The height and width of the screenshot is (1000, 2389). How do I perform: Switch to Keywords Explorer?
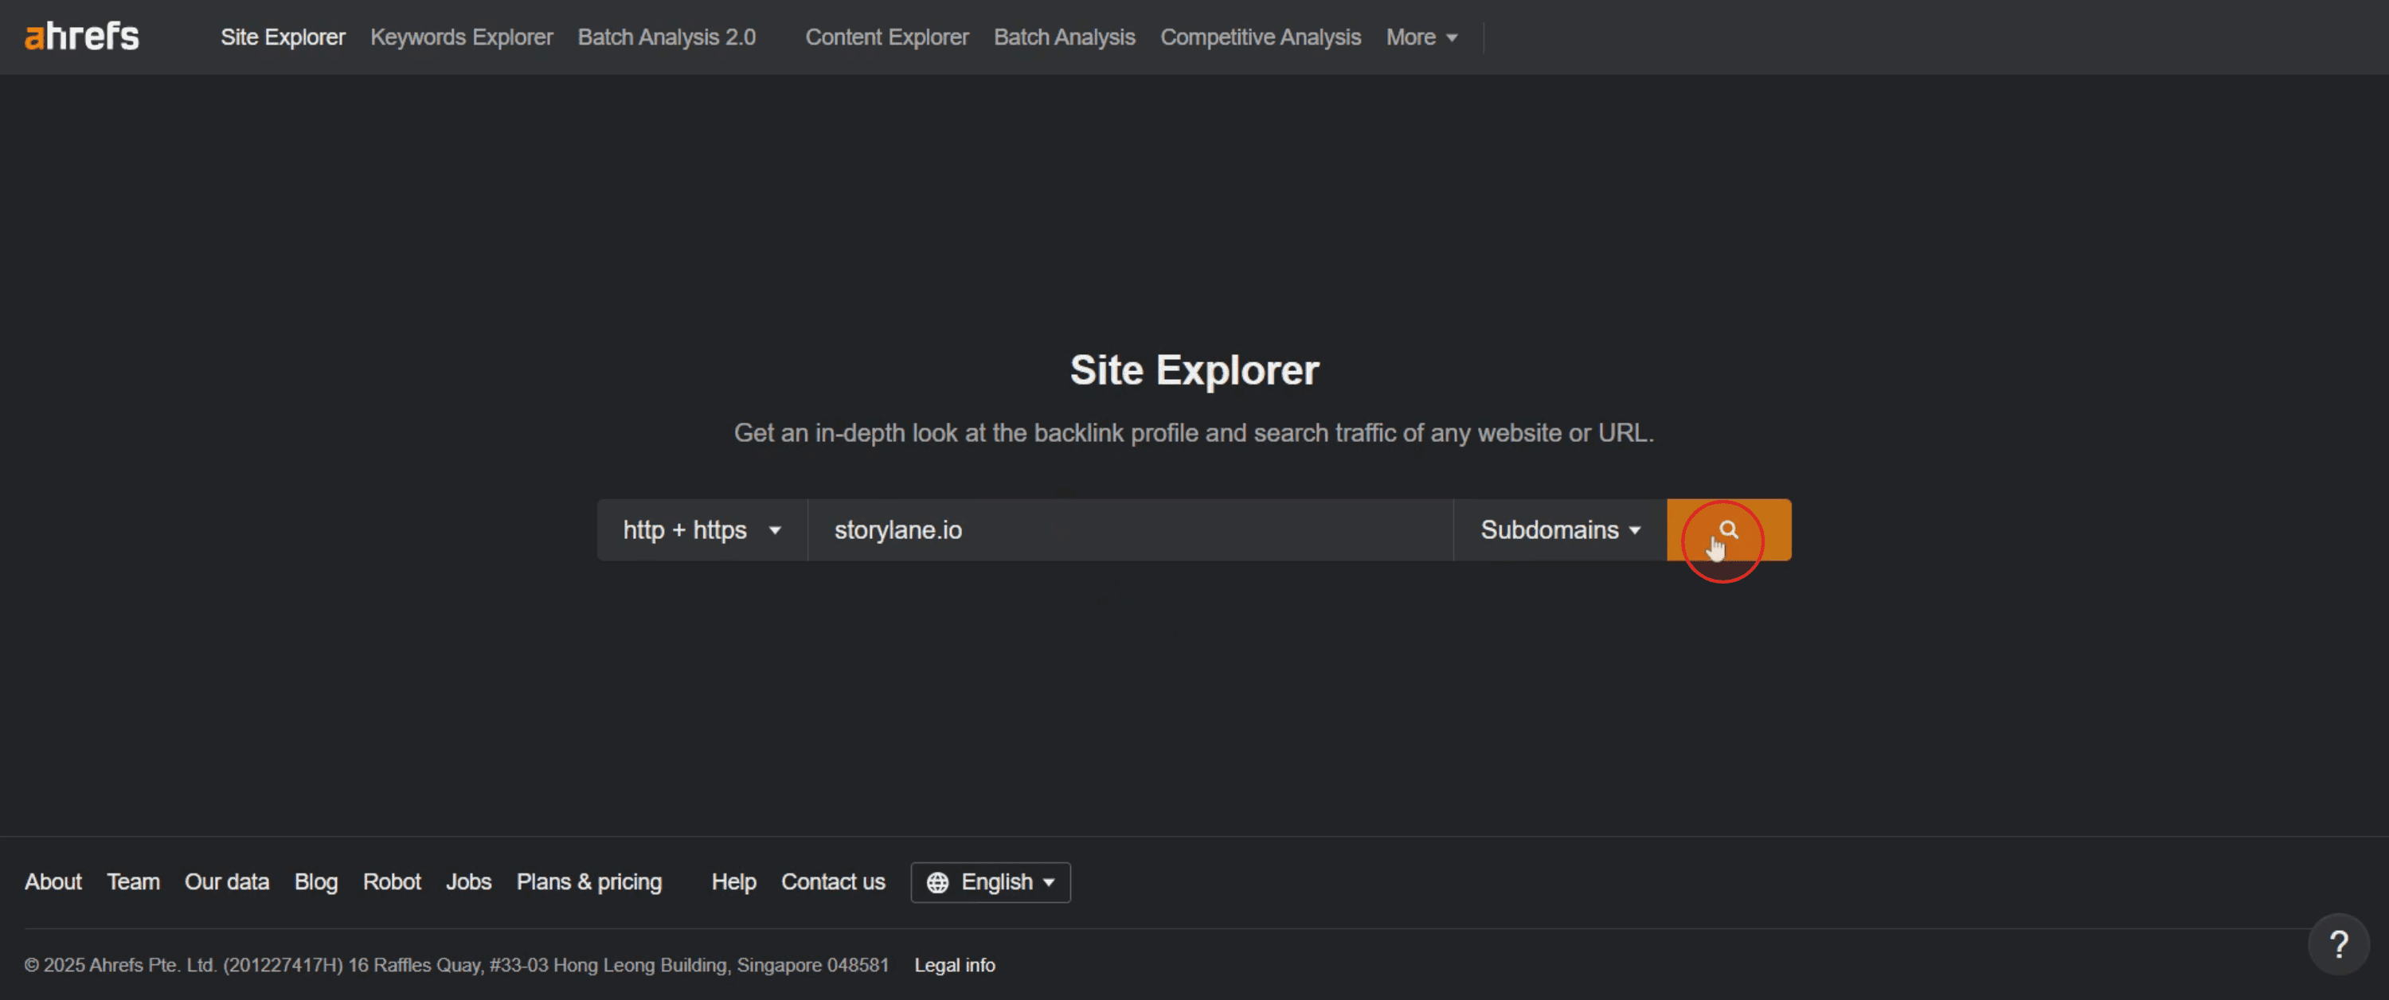(x=461, y=37)
